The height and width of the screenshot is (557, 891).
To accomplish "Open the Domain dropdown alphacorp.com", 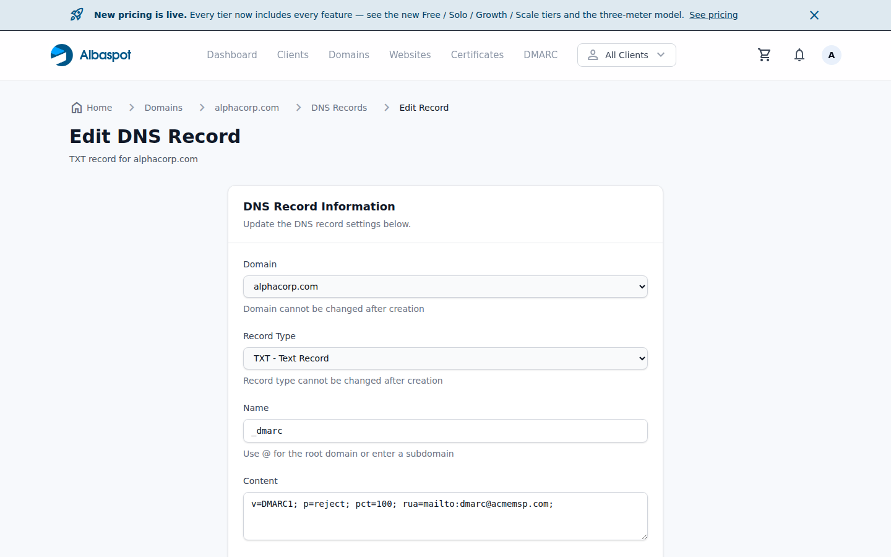I will tap(445, 287).
